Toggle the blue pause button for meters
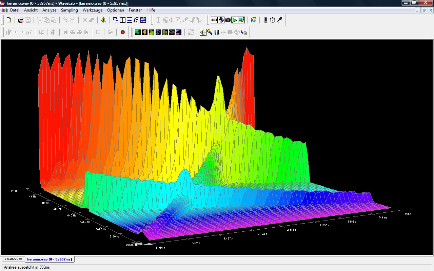The image size is (434, 271). point(216,32)
